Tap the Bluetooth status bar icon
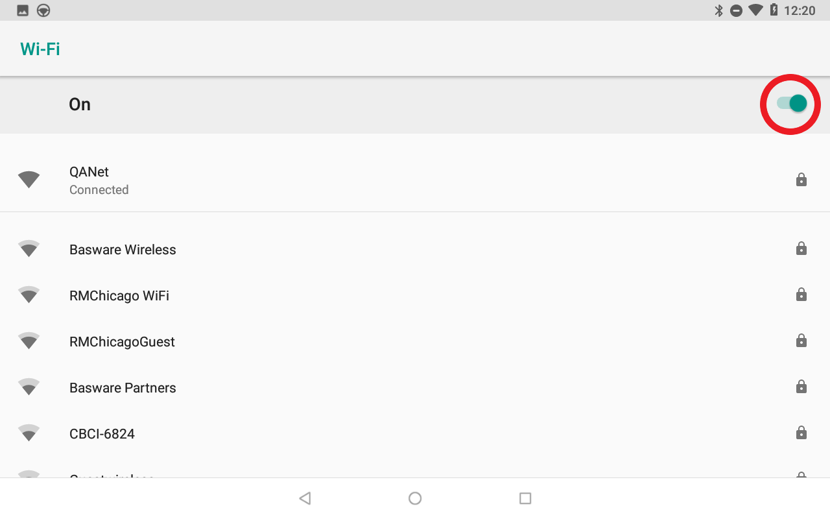Screen dimensions: 830x519 pos(718,10)
